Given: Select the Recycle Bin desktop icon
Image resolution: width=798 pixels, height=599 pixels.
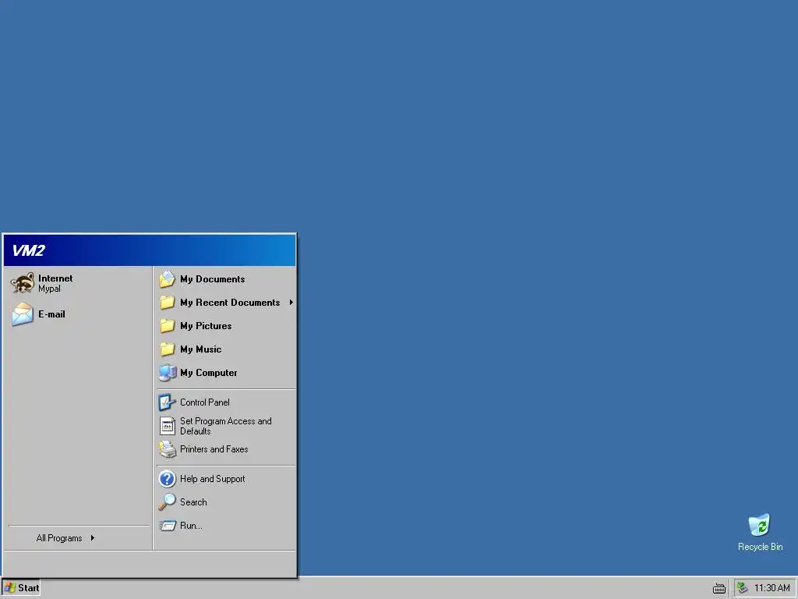Looking at the screenshot, I should pos(760,525).
